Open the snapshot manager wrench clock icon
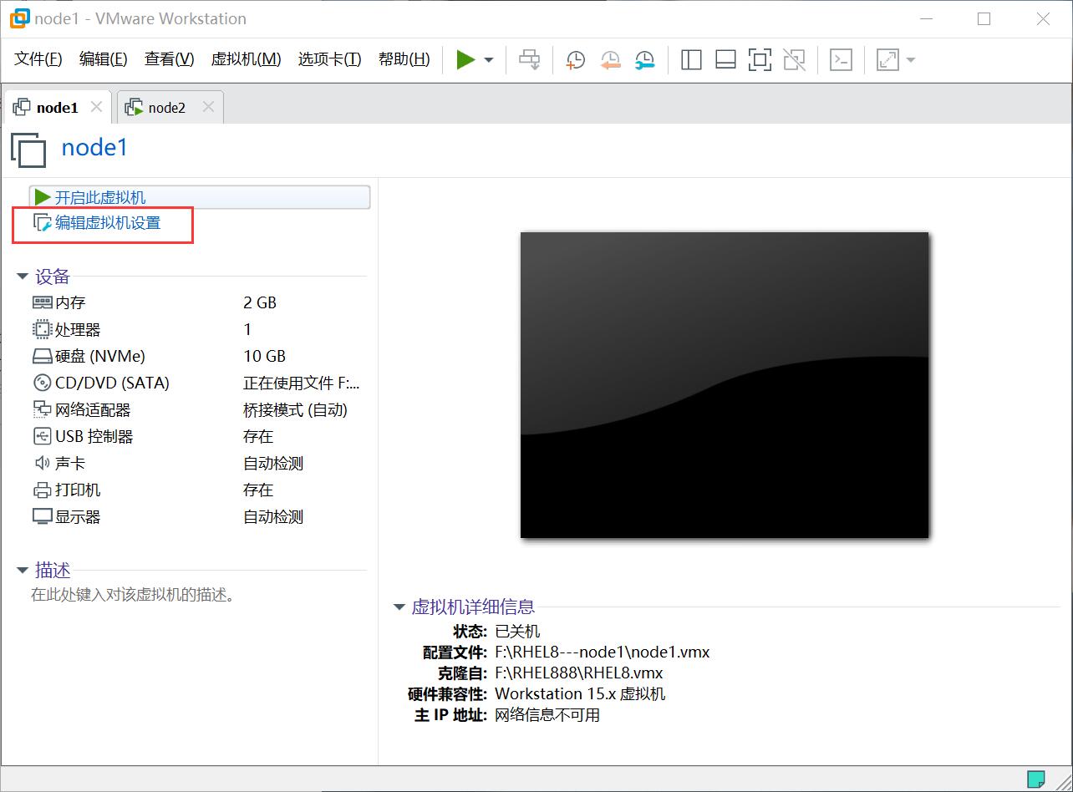Viewport: 1073px width, 792px height. click(644, 59)
